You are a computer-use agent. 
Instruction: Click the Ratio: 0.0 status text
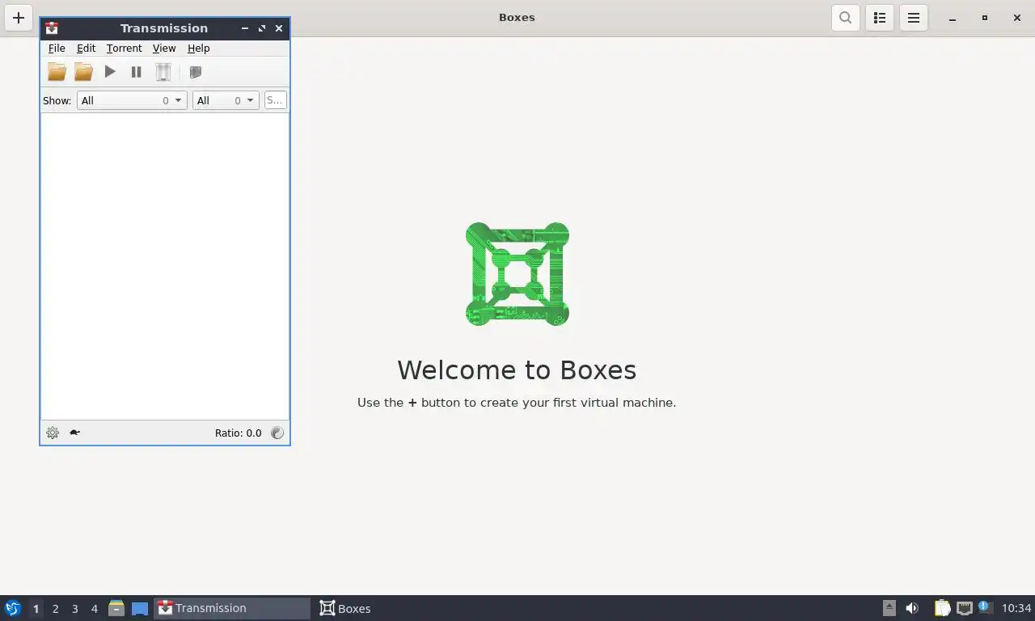238,433
